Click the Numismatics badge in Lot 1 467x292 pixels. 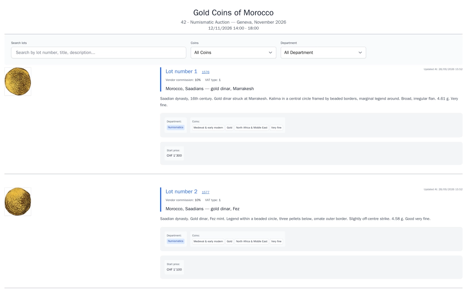tap(175, 127)
